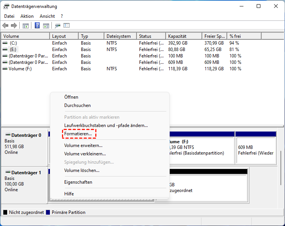Image resolution: width=285 pixels, height=226 pixels.
Task: Click the blue Help question mark icon
Action: point(37,26)
